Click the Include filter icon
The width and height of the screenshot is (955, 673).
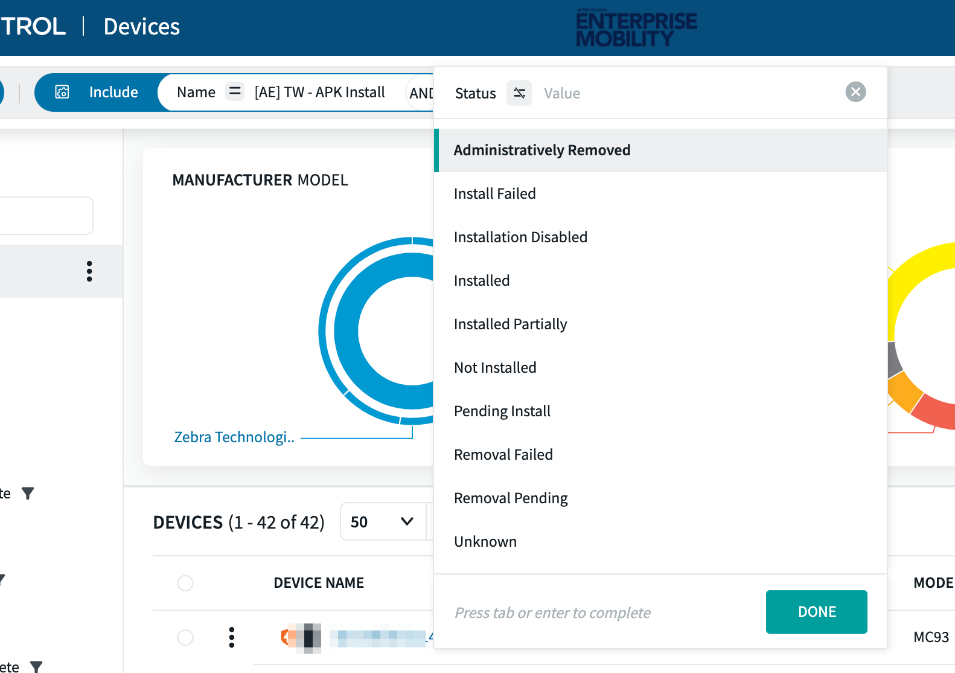pyautogui.click(x=62, y=92)
